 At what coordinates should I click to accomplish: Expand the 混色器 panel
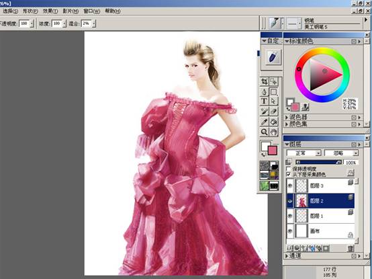coord(287,117)
